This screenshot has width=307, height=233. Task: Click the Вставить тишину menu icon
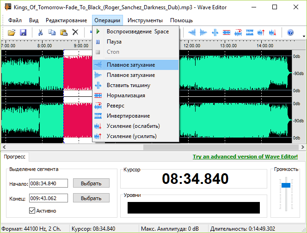click(98, 85)
